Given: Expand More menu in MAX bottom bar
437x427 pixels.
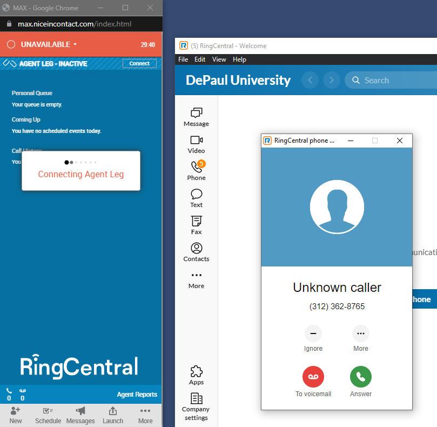Looking at the screenshot, I should click(145, 415).
